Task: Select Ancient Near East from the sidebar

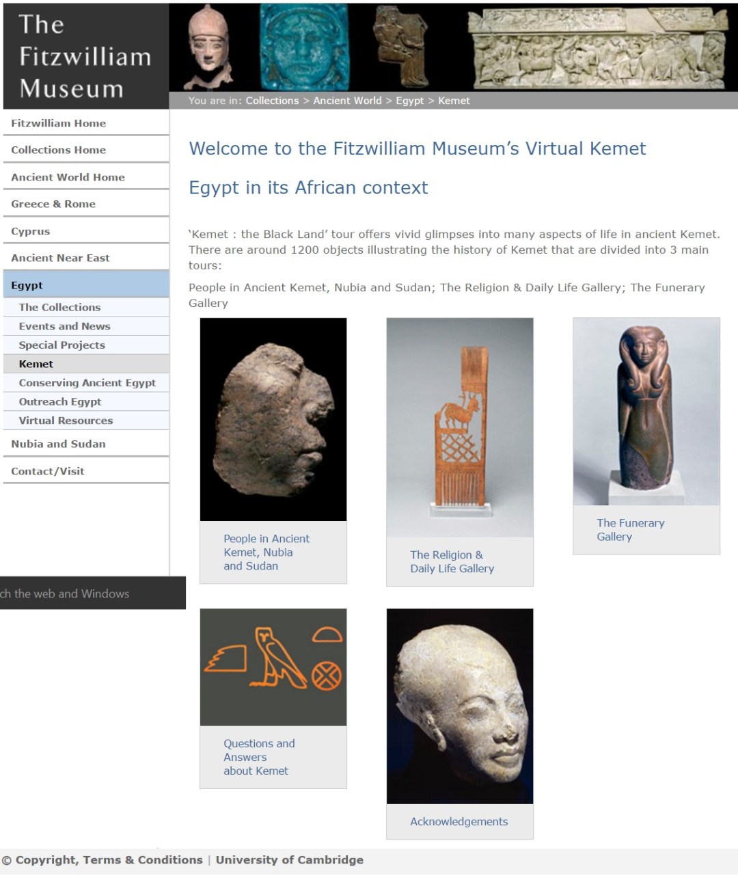Action: (60, 258)
